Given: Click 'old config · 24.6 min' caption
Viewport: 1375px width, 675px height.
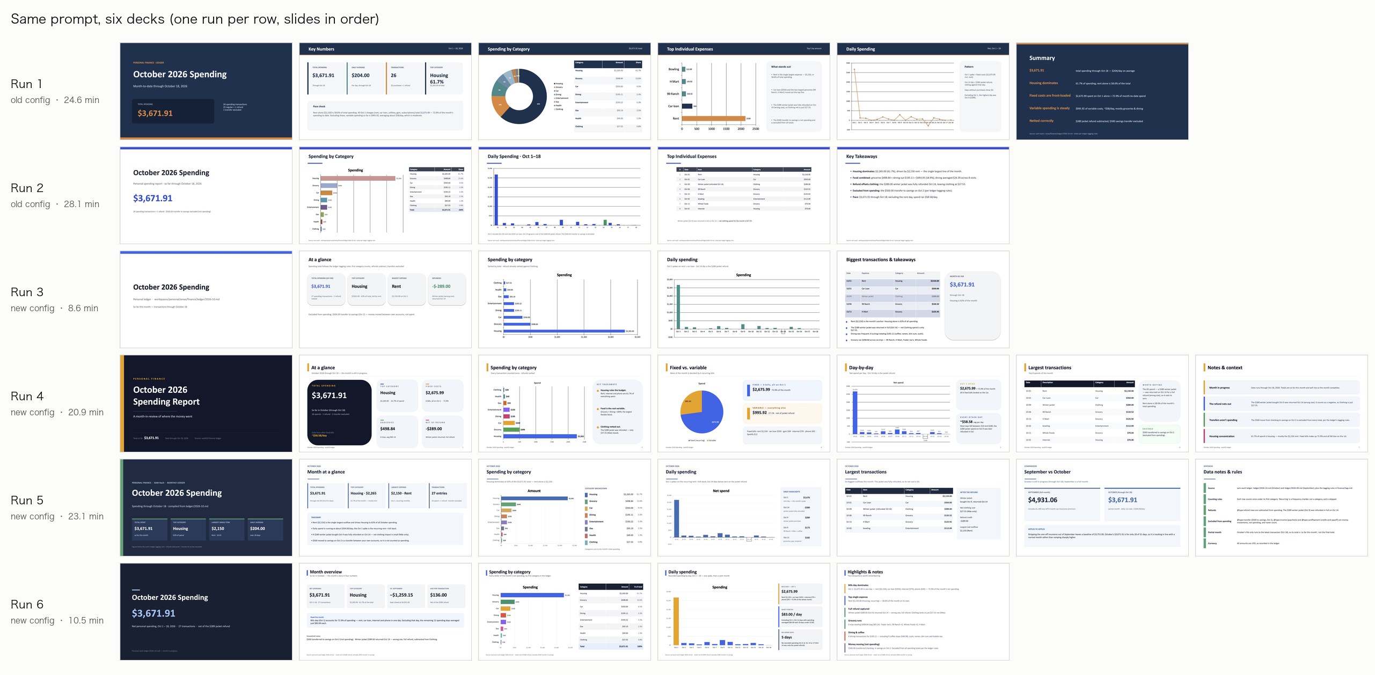Looking at the screenshot, I should 55,100.
